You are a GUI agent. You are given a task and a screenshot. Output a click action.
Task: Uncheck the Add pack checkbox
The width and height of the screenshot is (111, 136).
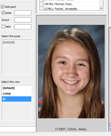(3, 7)
